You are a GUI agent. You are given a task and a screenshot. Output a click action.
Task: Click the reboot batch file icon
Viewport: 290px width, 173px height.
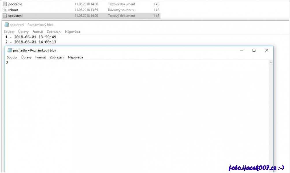click(5, 10)
